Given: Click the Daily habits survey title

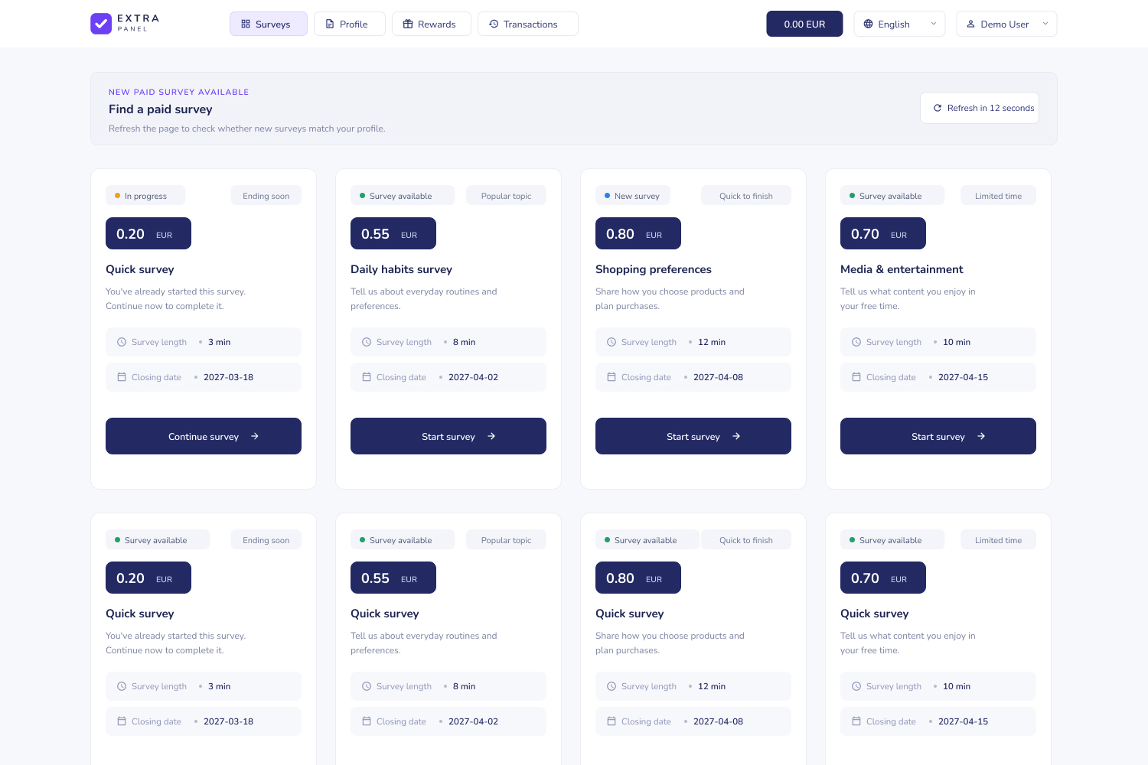Looking at the screenshot, I should [x=401, y=269].
